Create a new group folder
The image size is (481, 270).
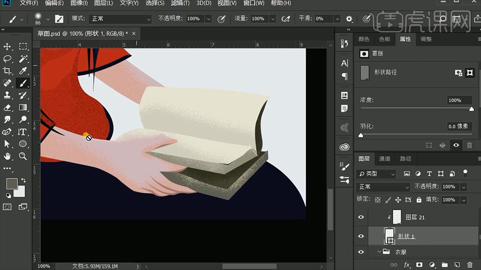click(445, 265)
